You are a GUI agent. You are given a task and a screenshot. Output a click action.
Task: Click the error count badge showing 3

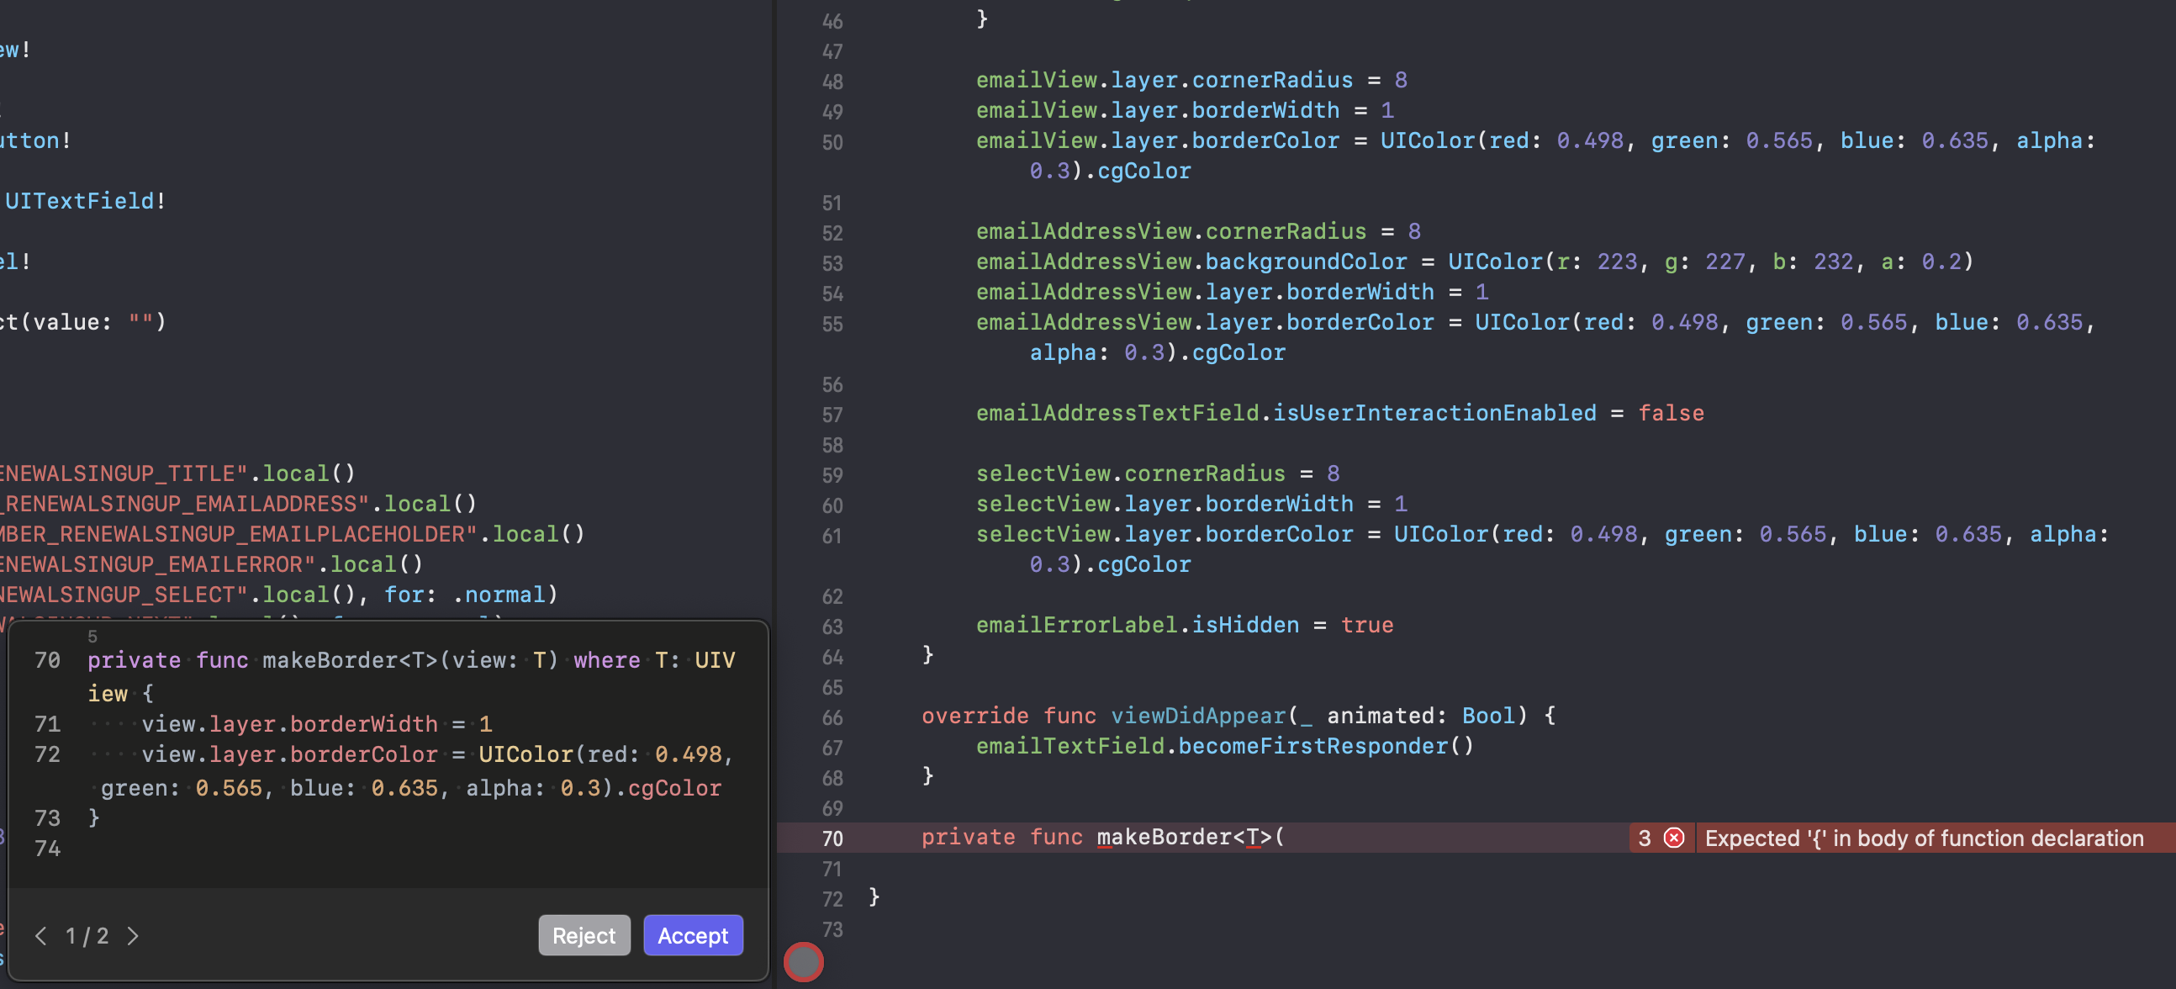pos(1644,838)
